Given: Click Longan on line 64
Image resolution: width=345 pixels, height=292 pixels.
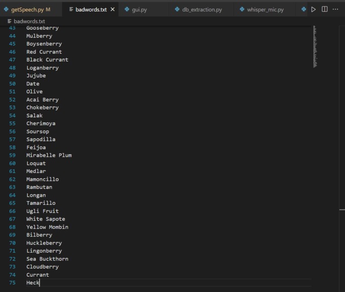Looking at the screenshot, I should coord(36,195).
